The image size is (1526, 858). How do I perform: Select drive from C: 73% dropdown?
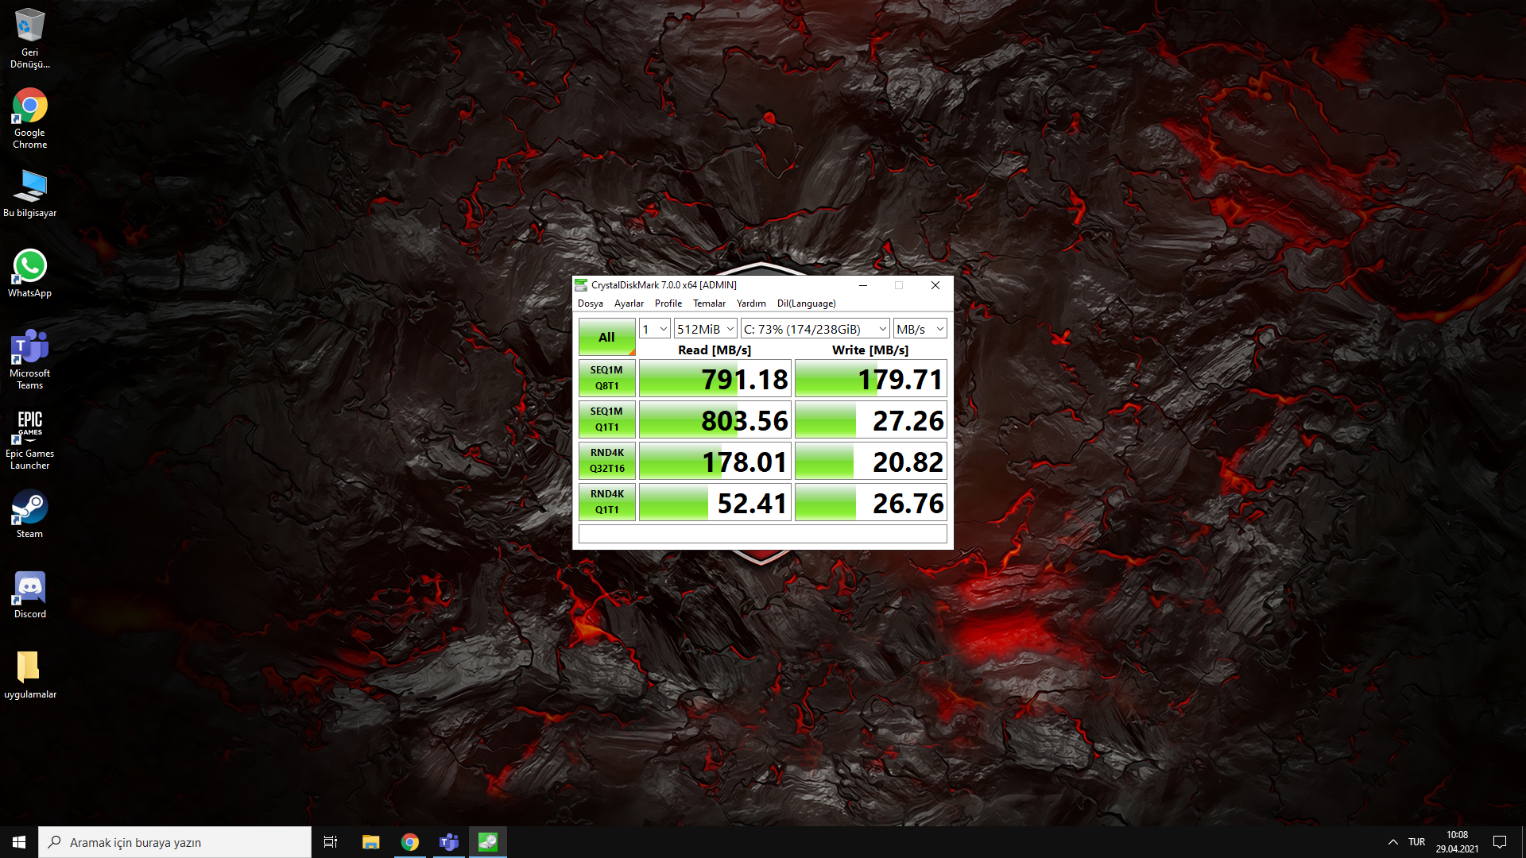815,329
